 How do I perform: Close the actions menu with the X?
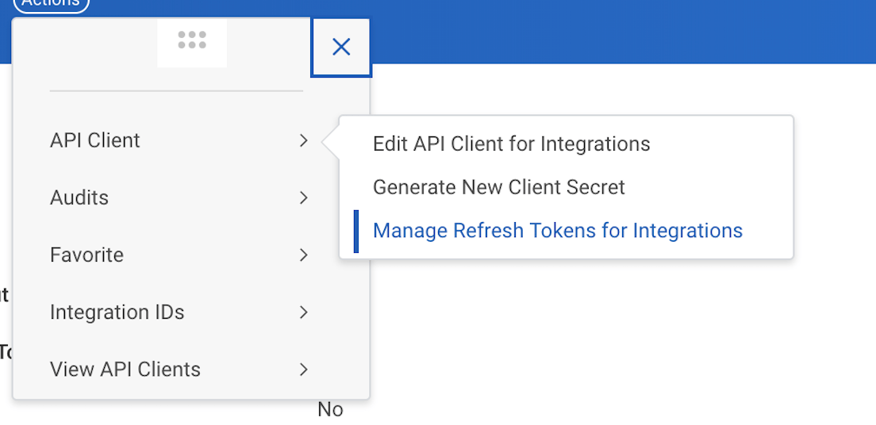point(340,48)
